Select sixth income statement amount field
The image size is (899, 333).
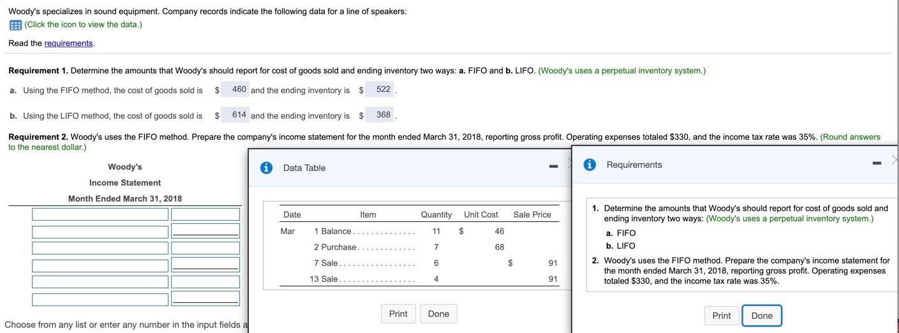(205, 299)
